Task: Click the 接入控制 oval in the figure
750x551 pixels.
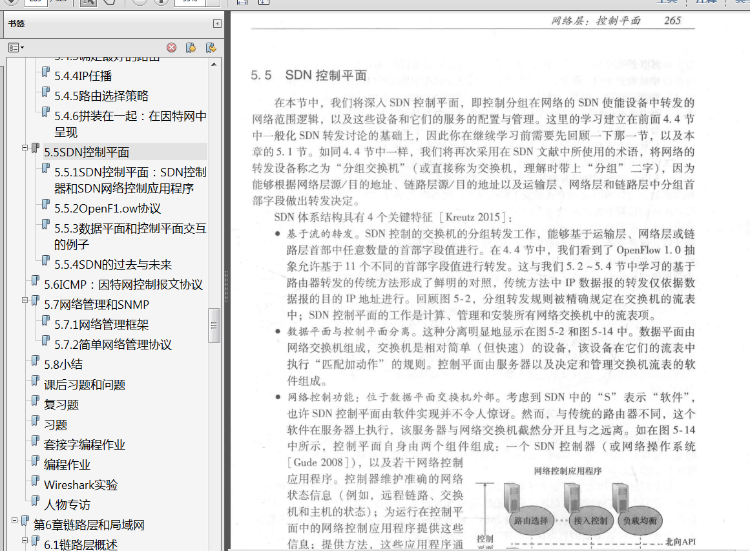Action: coord(590,521)
